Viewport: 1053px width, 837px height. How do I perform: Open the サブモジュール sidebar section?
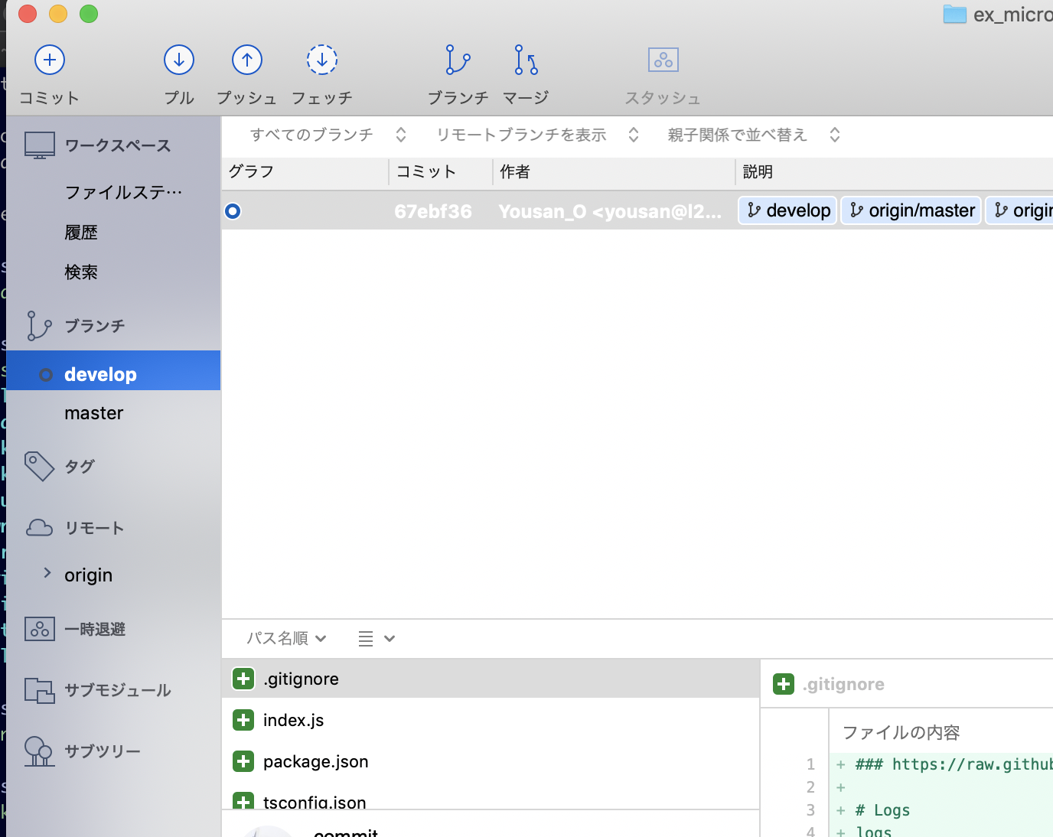39,690
